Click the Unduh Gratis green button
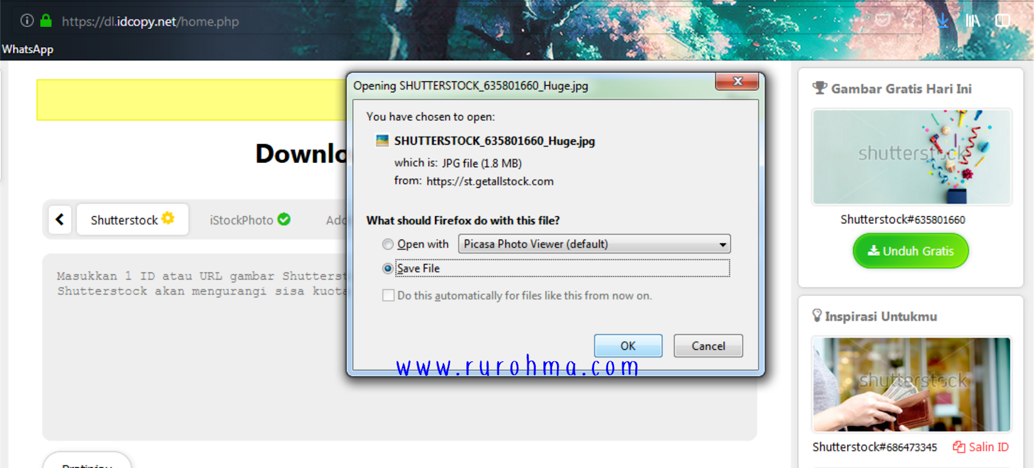Viewport: 1034px width, 468px height. [x=911, y=250]
